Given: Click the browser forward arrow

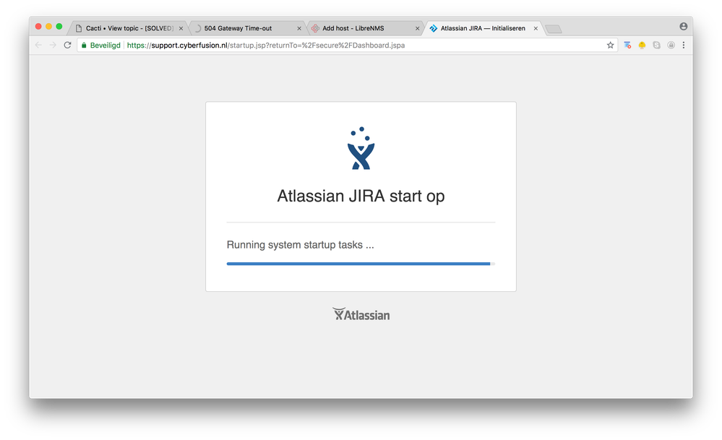Looking at the screenshot, I should [x=53, y=45].
